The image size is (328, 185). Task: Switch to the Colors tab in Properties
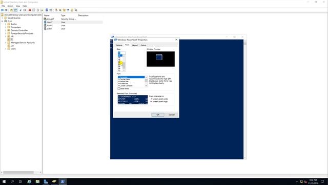[143, 45]
